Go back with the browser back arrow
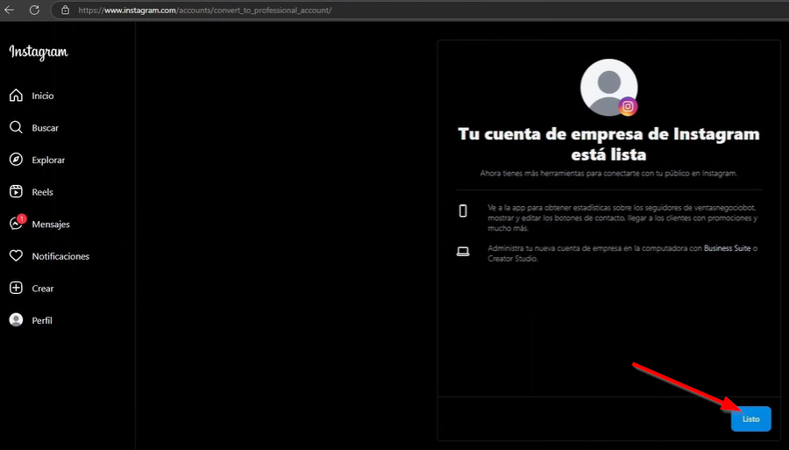Viewport: 789px width, 450px height. tap(9, 10)
